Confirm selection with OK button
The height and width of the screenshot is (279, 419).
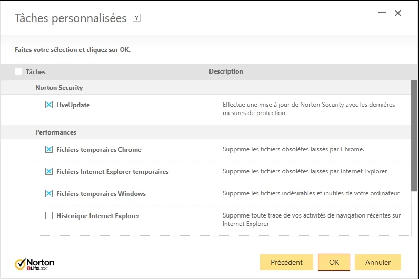point(334,262)
